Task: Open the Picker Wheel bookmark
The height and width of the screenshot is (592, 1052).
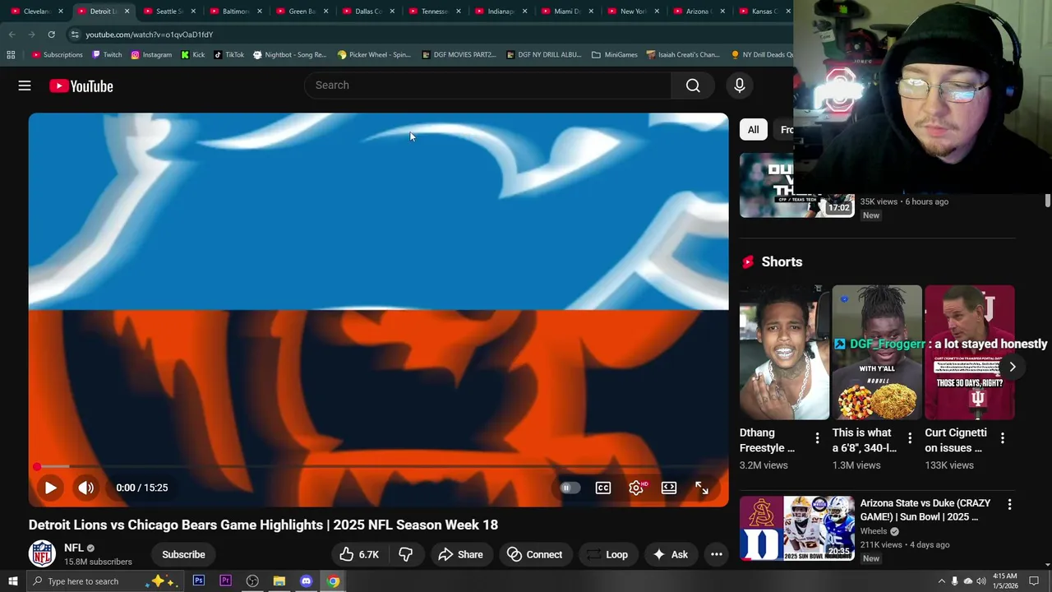Action: (374, 55)
